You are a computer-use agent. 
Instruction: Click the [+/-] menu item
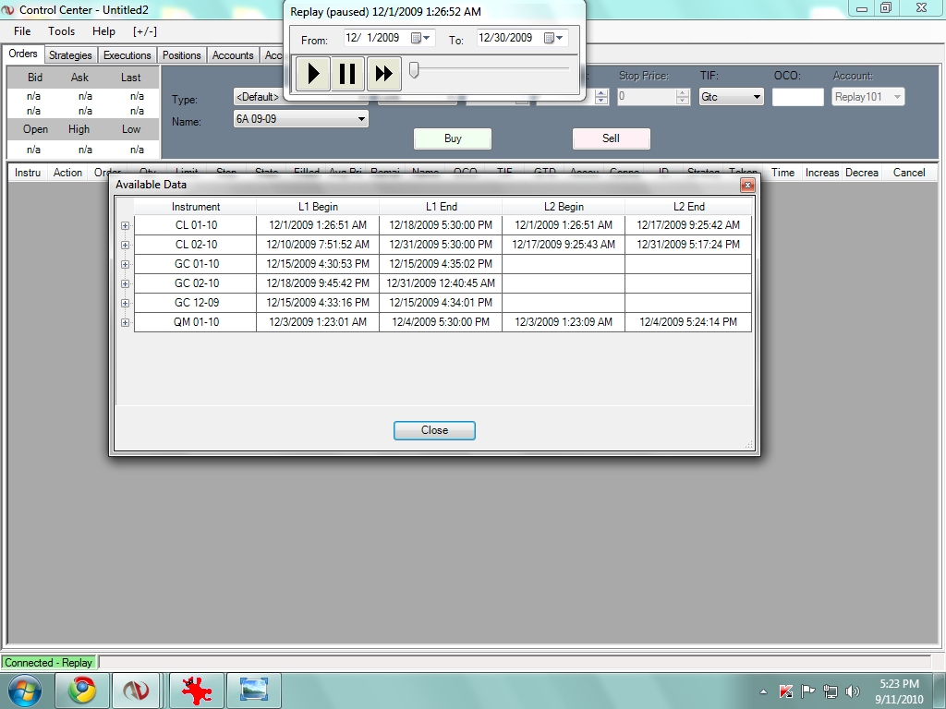145,31
